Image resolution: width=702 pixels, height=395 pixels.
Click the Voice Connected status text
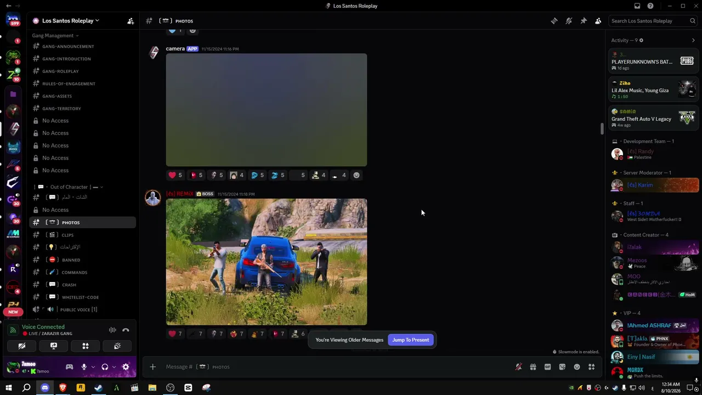pos(43,327)
